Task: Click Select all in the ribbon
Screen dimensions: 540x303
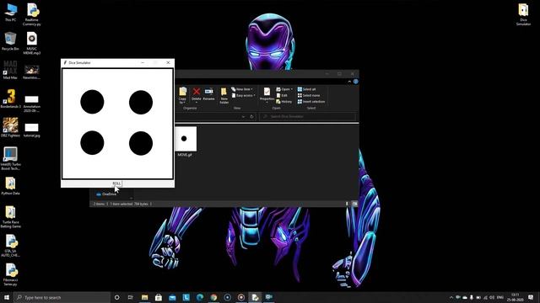Action: (x=306, y=89)
